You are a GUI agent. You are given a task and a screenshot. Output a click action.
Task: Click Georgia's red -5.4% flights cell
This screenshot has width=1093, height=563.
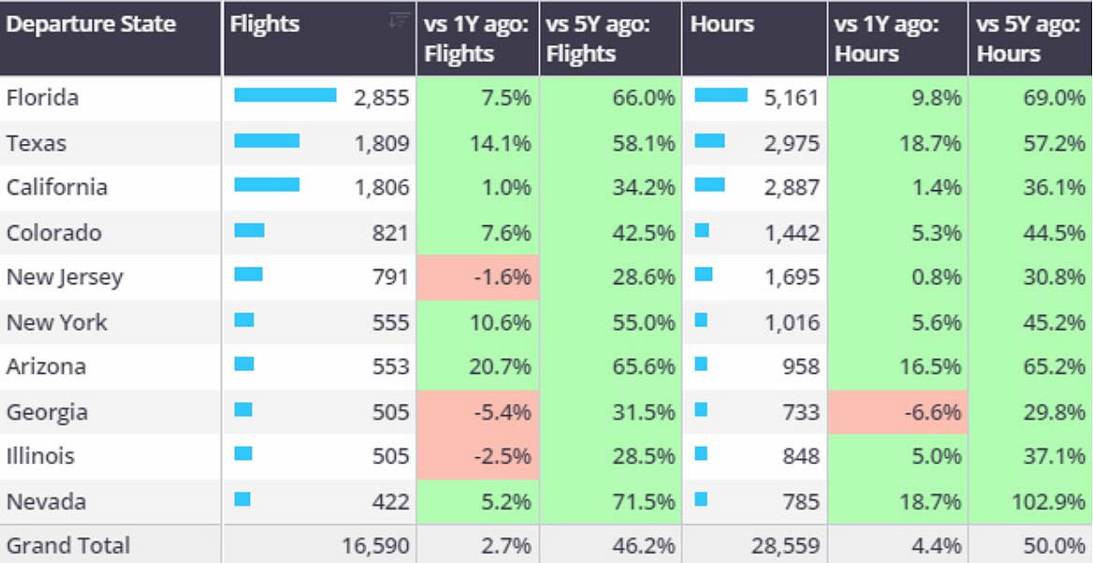[x=478, y=411]
